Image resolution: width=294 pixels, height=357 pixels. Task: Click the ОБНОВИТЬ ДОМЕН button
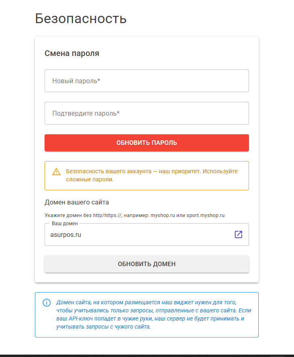[x=147, y=264]
